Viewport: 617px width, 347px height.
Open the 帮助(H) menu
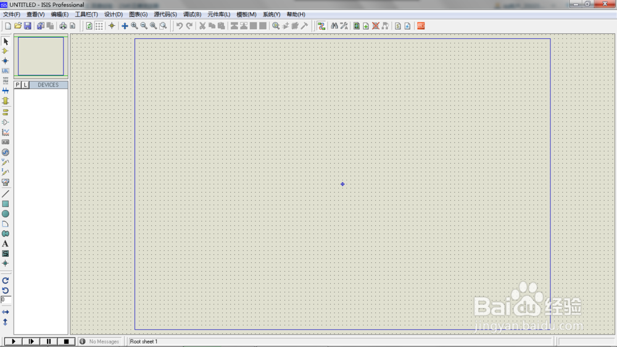(x=296, y=14)
